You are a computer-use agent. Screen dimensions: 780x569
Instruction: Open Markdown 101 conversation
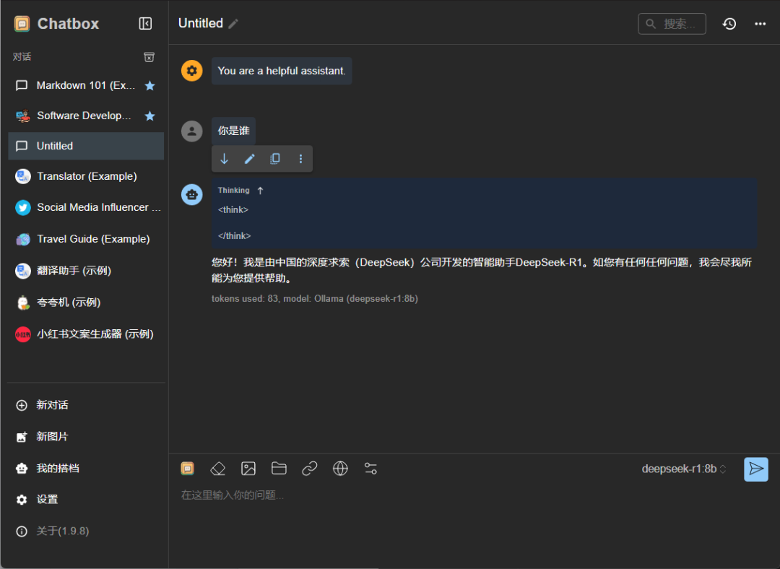click(x=86, y=85)
